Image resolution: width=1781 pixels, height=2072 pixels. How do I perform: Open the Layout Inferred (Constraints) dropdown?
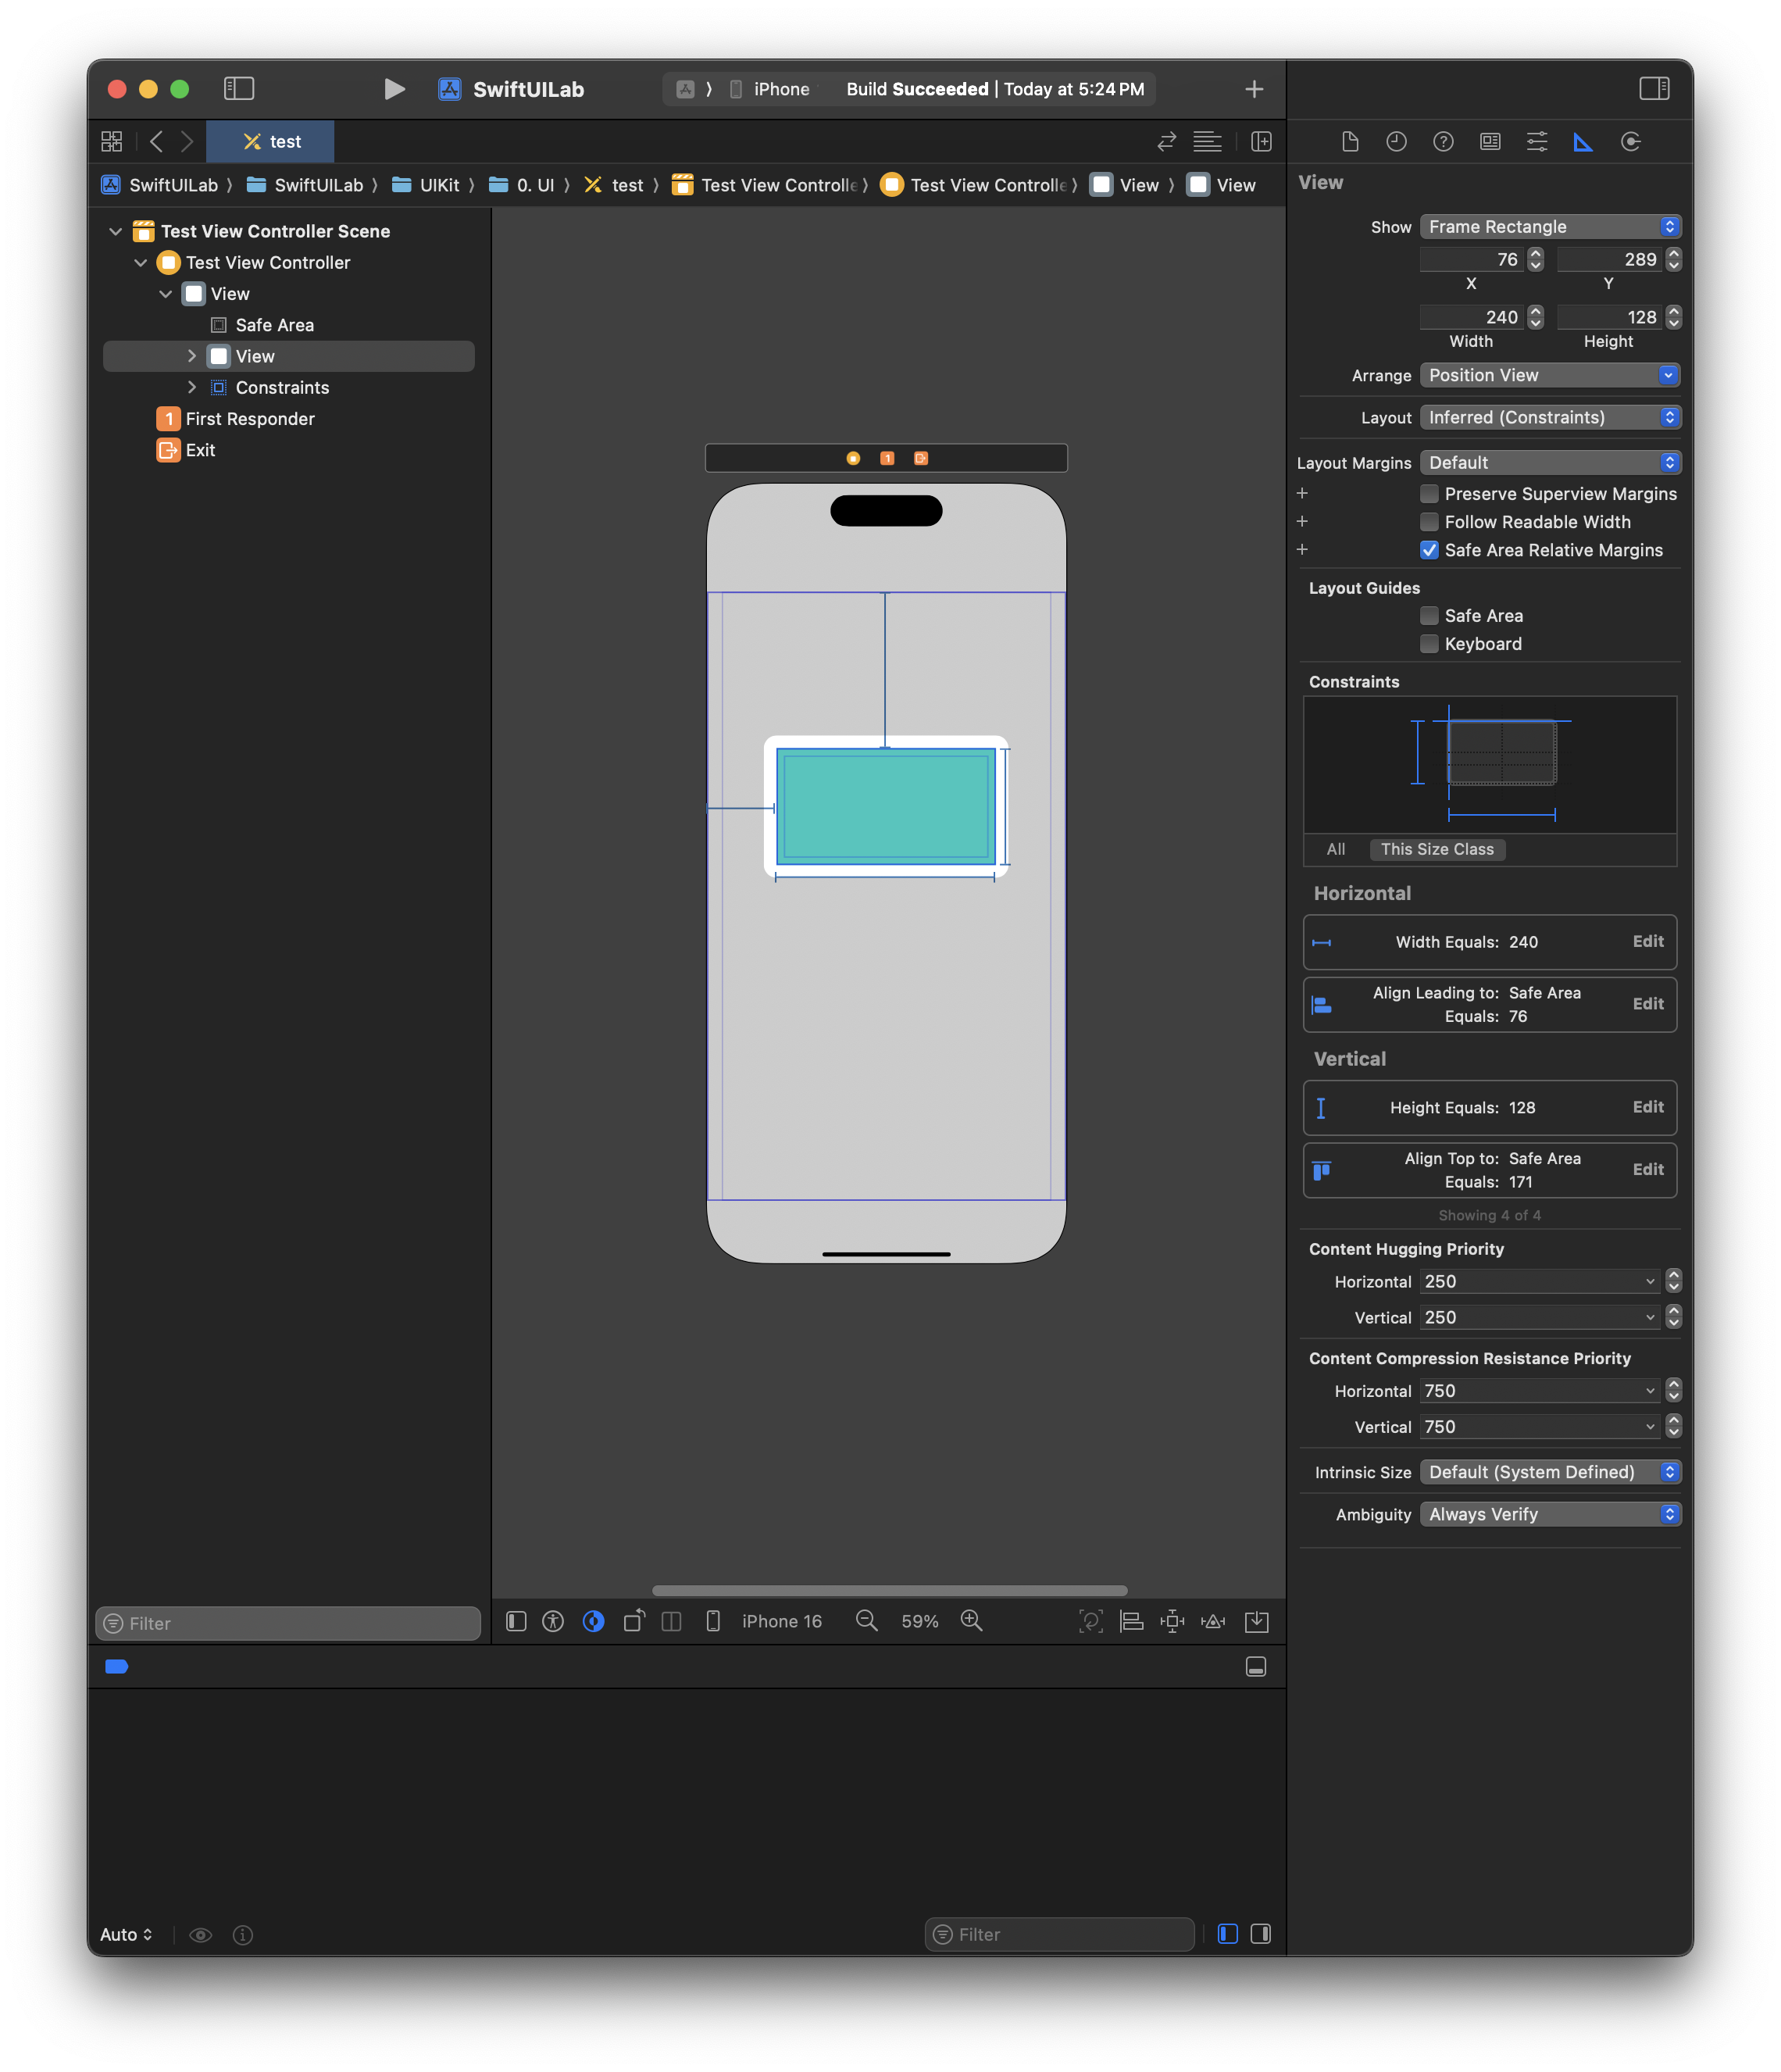1550,417
